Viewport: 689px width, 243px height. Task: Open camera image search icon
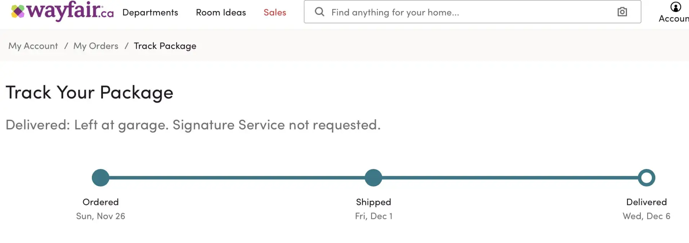[622, 12]
